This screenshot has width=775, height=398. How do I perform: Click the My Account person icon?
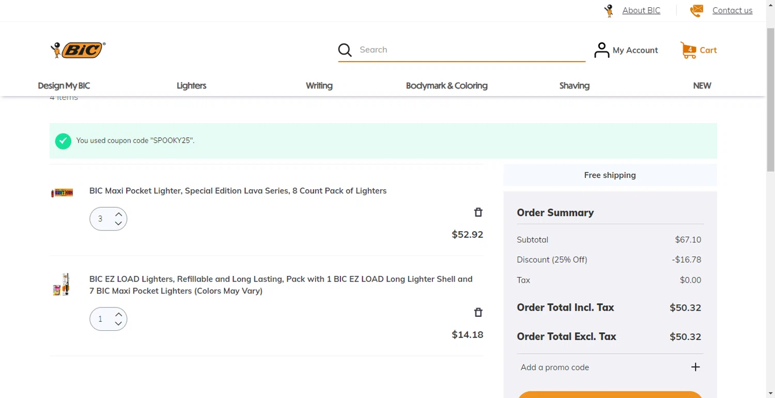coord(601,50)
